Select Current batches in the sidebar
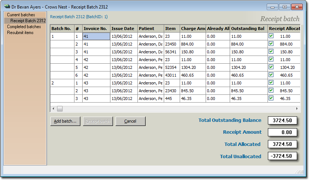 pyautogui.click(x=21, y=15)
